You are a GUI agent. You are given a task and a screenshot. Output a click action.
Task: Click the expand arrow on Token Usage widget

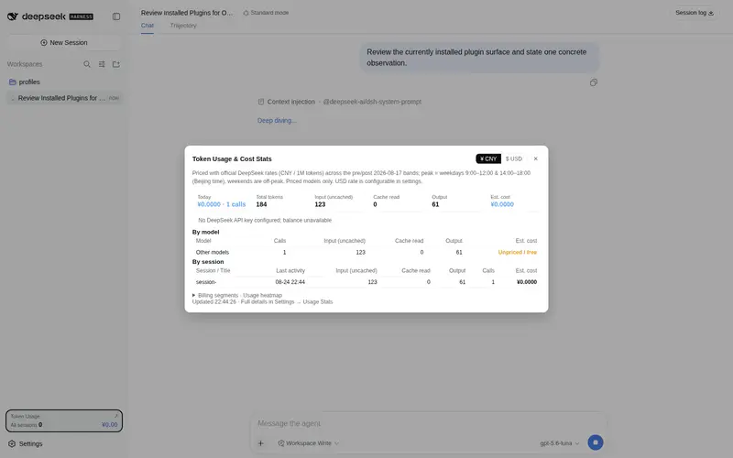[x=116, y=416]
